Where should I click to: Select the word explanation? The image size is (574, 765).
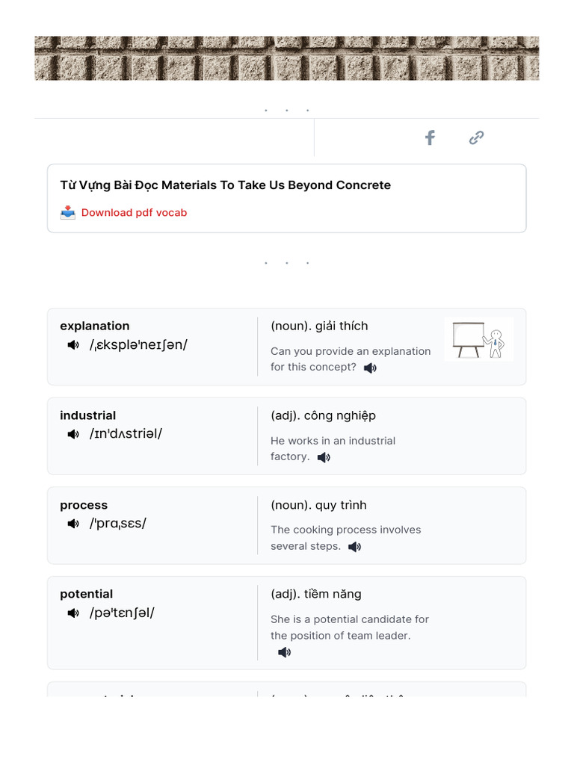tap(95, 326)
